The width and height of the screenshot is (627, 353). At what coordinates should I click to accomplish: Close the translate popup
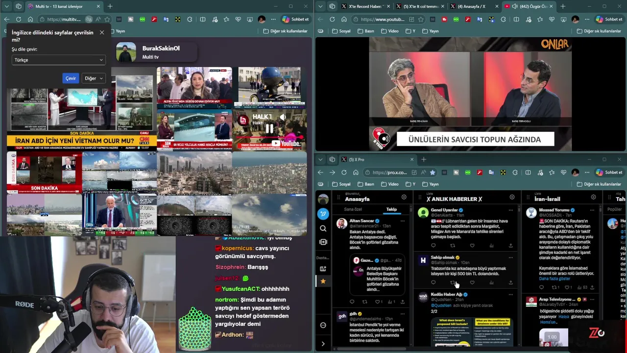pos(102,32)
